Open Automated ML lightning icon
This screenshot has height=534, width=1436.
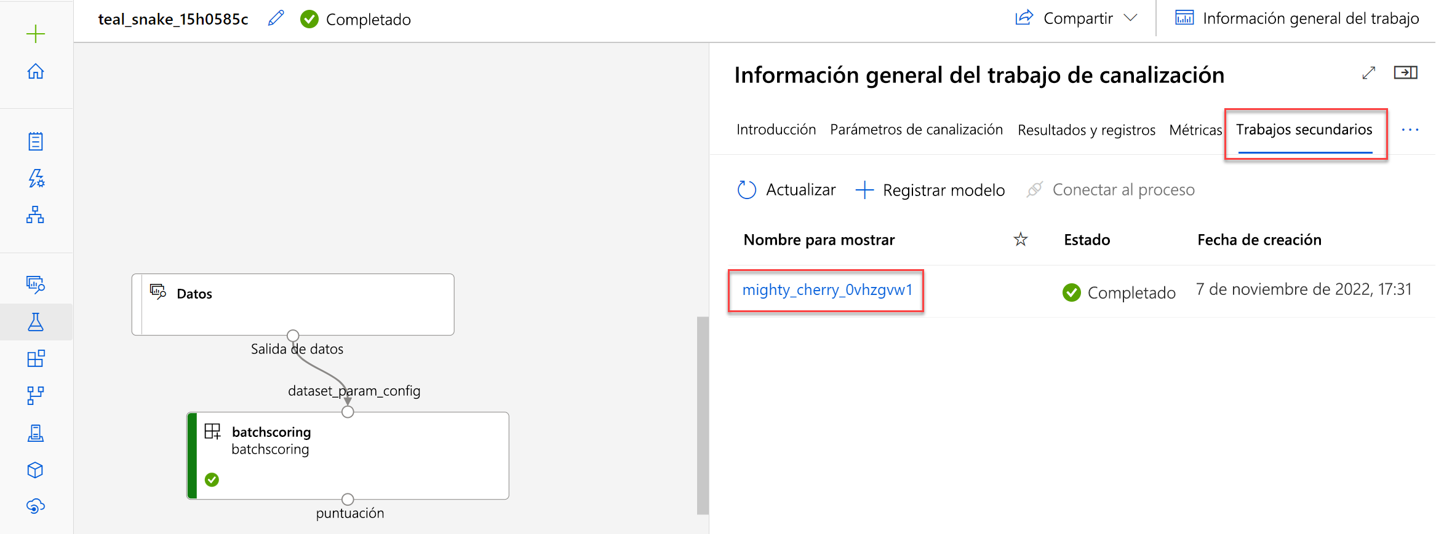[x=36, y=178]
